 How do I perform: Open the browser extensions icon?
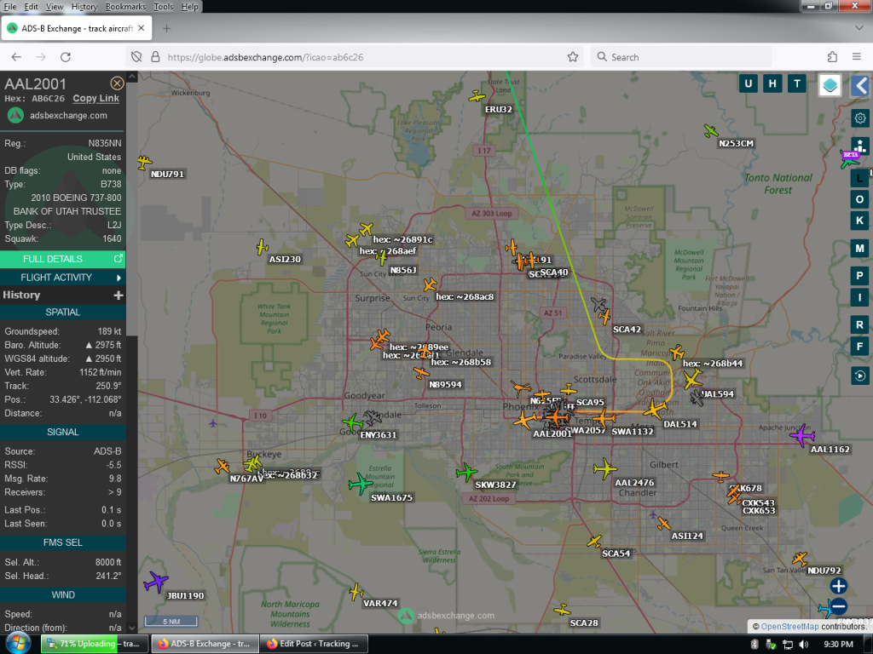(832, 57)
